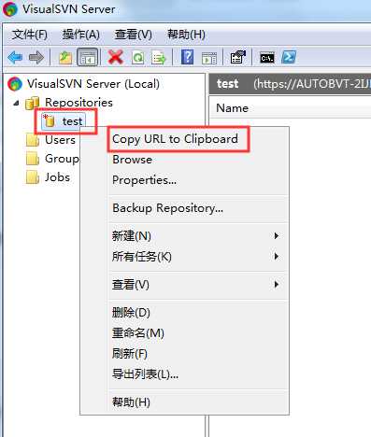Viewport: 371px width, 437px height.
Task: Click the blue question mark Help icon
Action: pyautogui.click(x=187, y=57)
